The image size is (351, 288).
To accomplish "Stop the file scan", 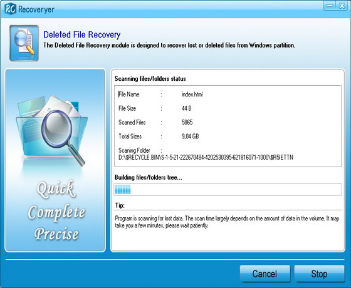I will coord(319,274).
